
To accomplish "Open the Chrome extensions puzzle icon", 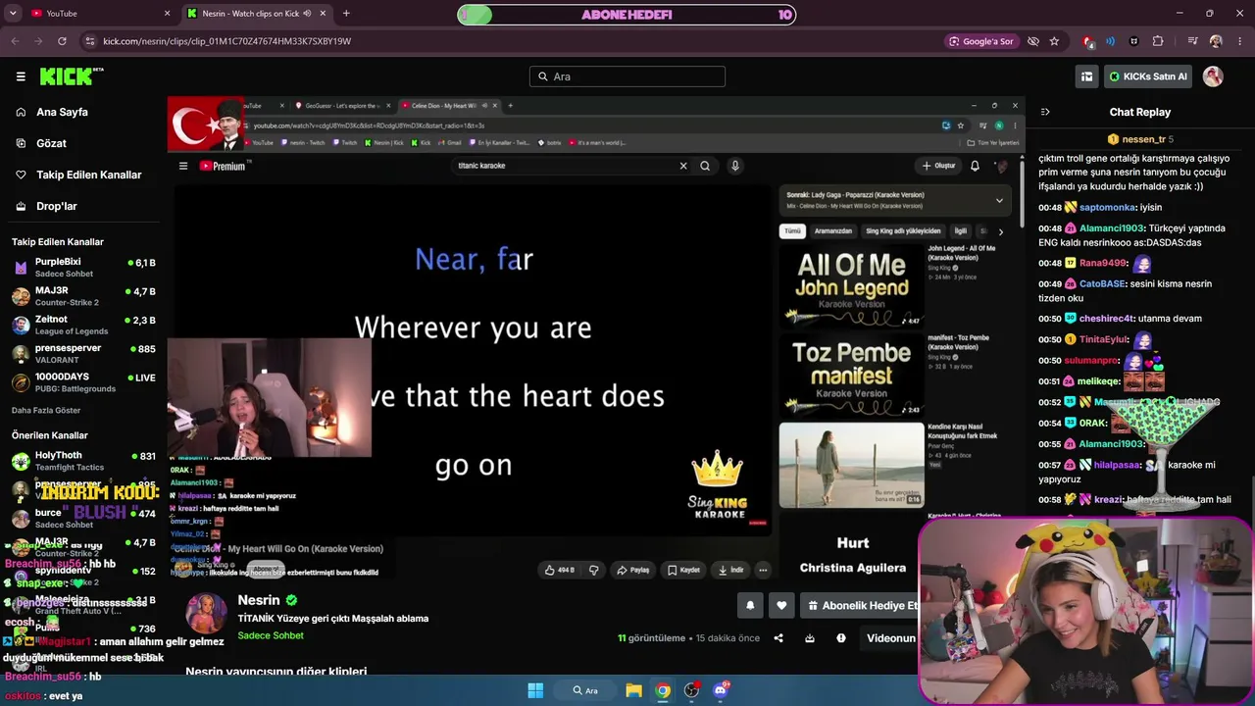I will pos(1158,41).
